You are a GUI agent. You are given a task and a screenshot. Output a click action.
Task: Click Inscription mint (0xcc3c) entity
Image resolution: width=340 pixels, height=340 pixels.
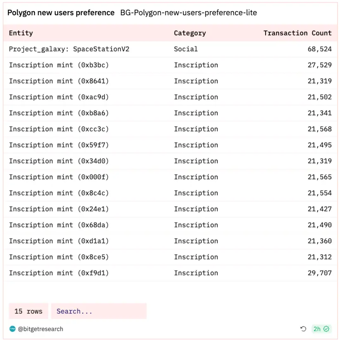click(59, 129)
